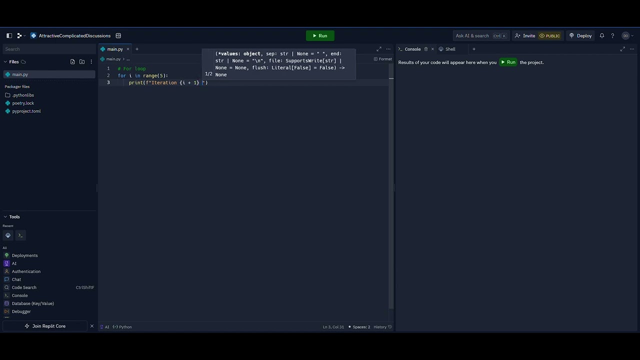The width and height of the screenshot is (640, 360).
Task: Open the AI tool in the Tools list
Action: pyautogui.click(x=14, y=263)
